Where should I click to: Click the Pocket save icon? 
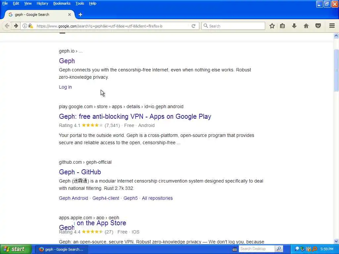[318, 26]
